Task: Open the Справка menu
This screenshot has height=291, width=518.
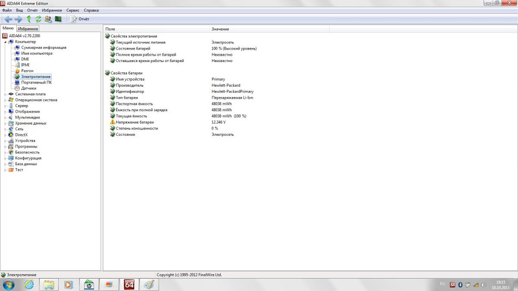Action: point(91,10)
